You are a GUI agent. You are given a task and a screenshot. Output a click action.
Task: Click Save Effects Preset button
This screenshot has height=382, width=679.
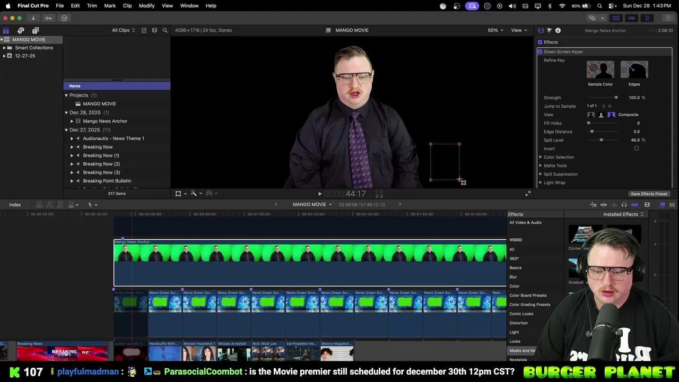[x=649, y=194]
